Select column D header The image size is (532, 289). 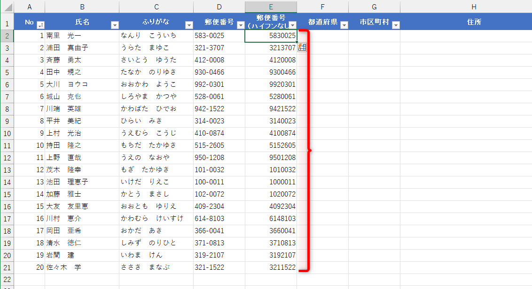[x=219, y=7]
